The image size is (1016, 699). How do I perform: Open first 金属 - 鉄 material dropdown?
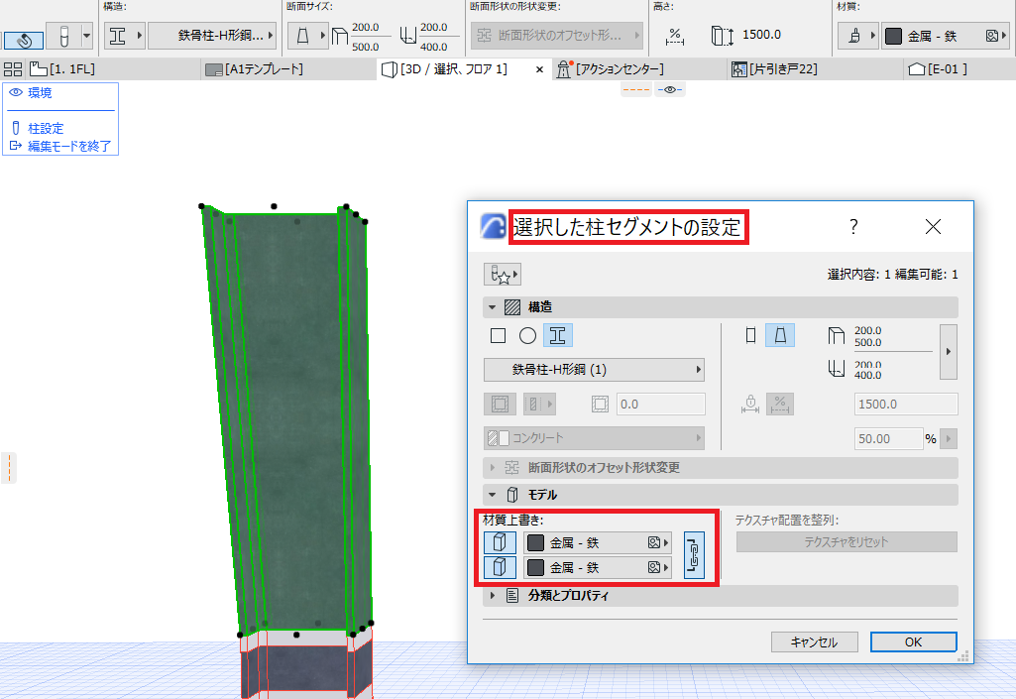tap(597, 542)
